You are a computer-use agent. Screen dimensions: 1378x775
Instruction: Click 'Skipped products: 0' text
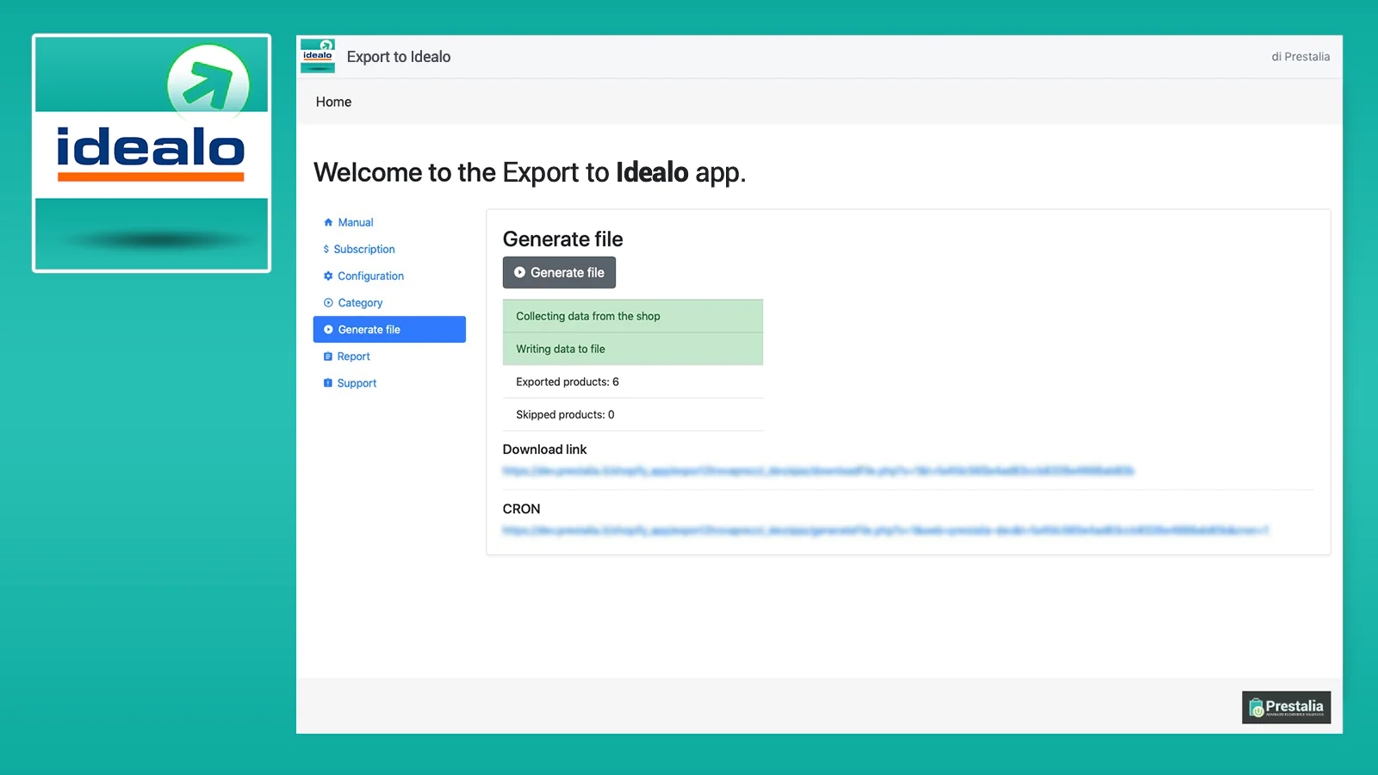[565, 414]
